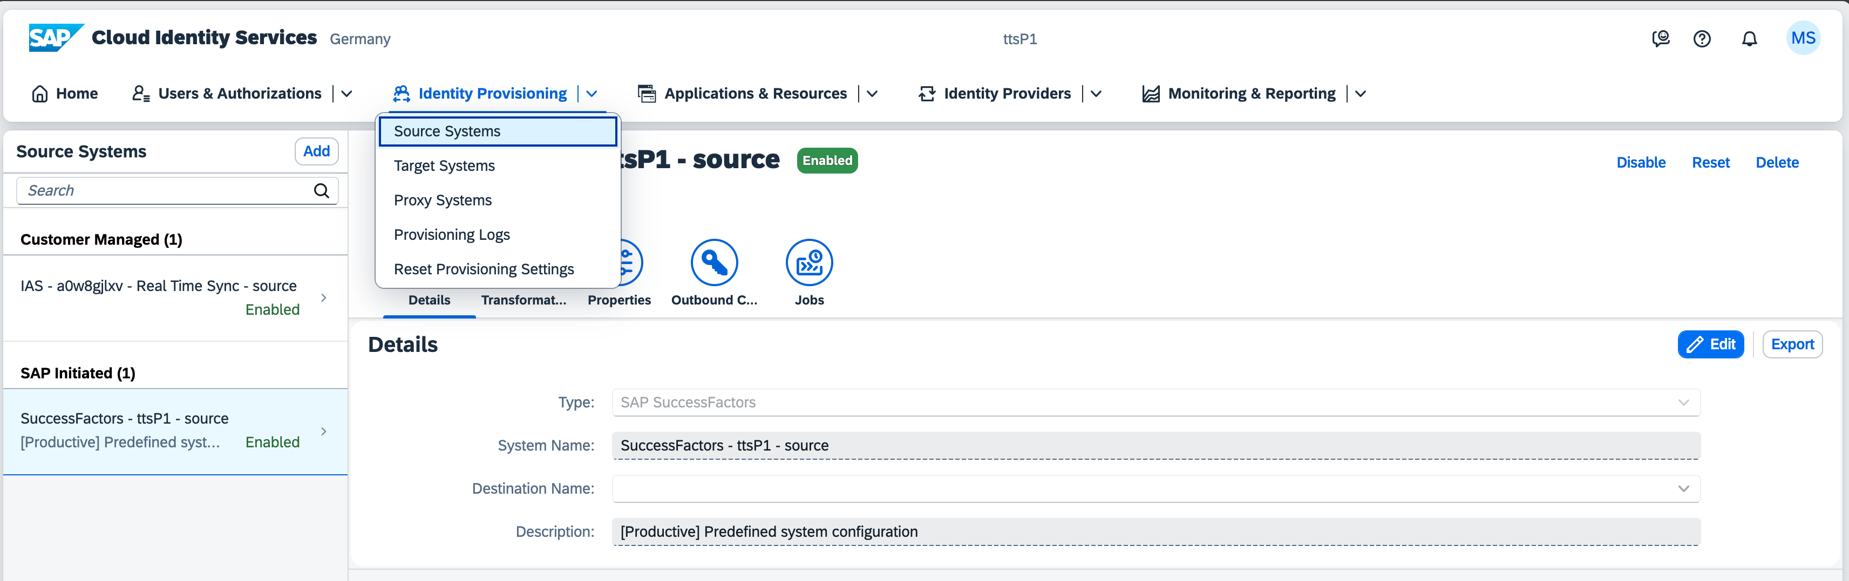Open the Jobs tab icon
Screen dimensions: 1849x581
(809, 263)
